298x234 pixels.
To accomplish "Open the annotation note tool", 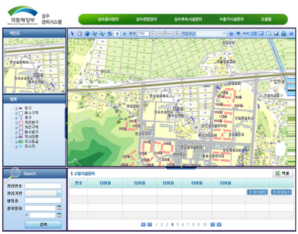I will coord(238,33).
